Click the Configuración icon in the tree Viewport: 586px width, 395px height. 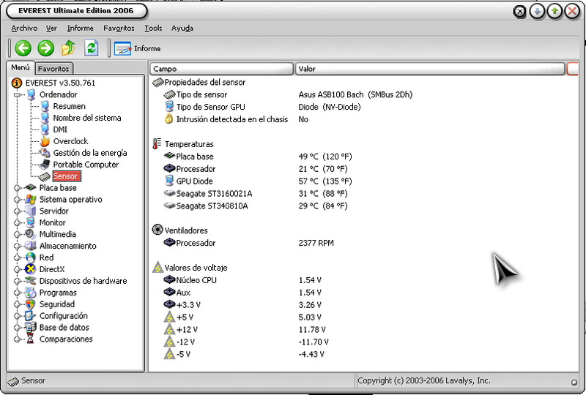31,316
